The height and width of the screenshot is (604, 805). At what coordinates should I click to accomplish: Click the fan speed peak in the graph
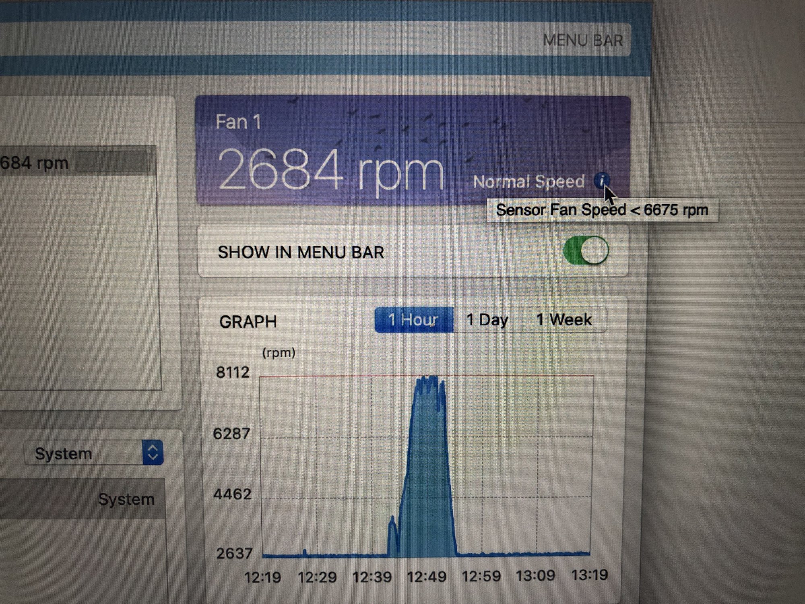(429, 383)
